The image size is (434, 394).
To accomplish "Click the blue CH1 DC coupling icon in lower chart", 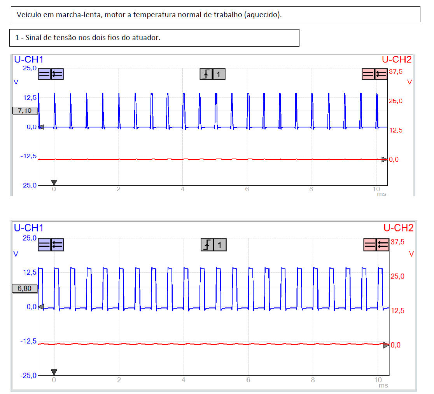I will tap(44, 245).
